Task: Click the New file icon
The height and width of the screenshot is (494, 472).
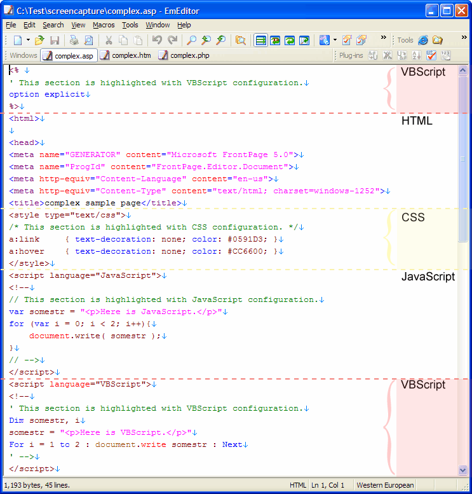Action: [17, 40]
